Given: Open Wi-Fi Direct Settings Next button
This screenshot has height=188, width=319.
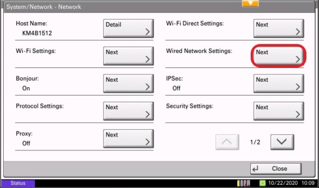Looking at the screenshot, I should [x=279, y=28].
